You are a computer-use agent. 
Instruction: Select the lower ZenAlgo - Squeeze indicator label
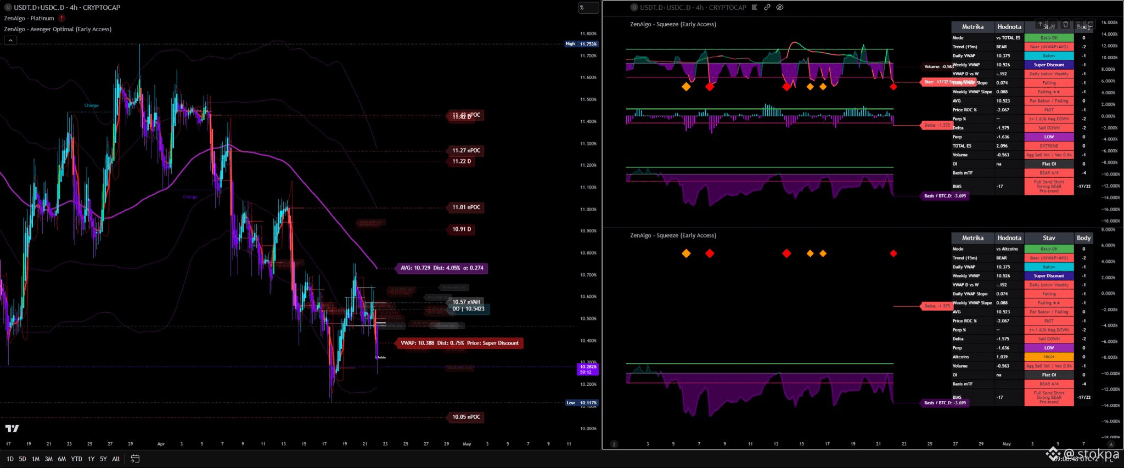673,235
